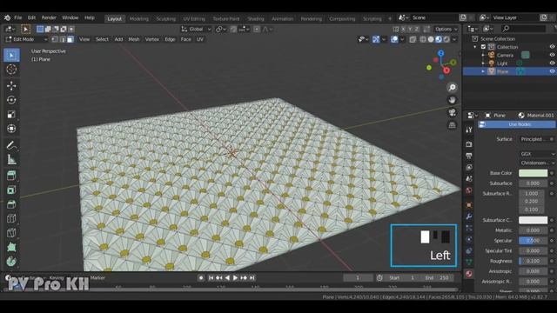Enable vertex select mode
This screenshot has width=557, height=313.
pos(55,39)
